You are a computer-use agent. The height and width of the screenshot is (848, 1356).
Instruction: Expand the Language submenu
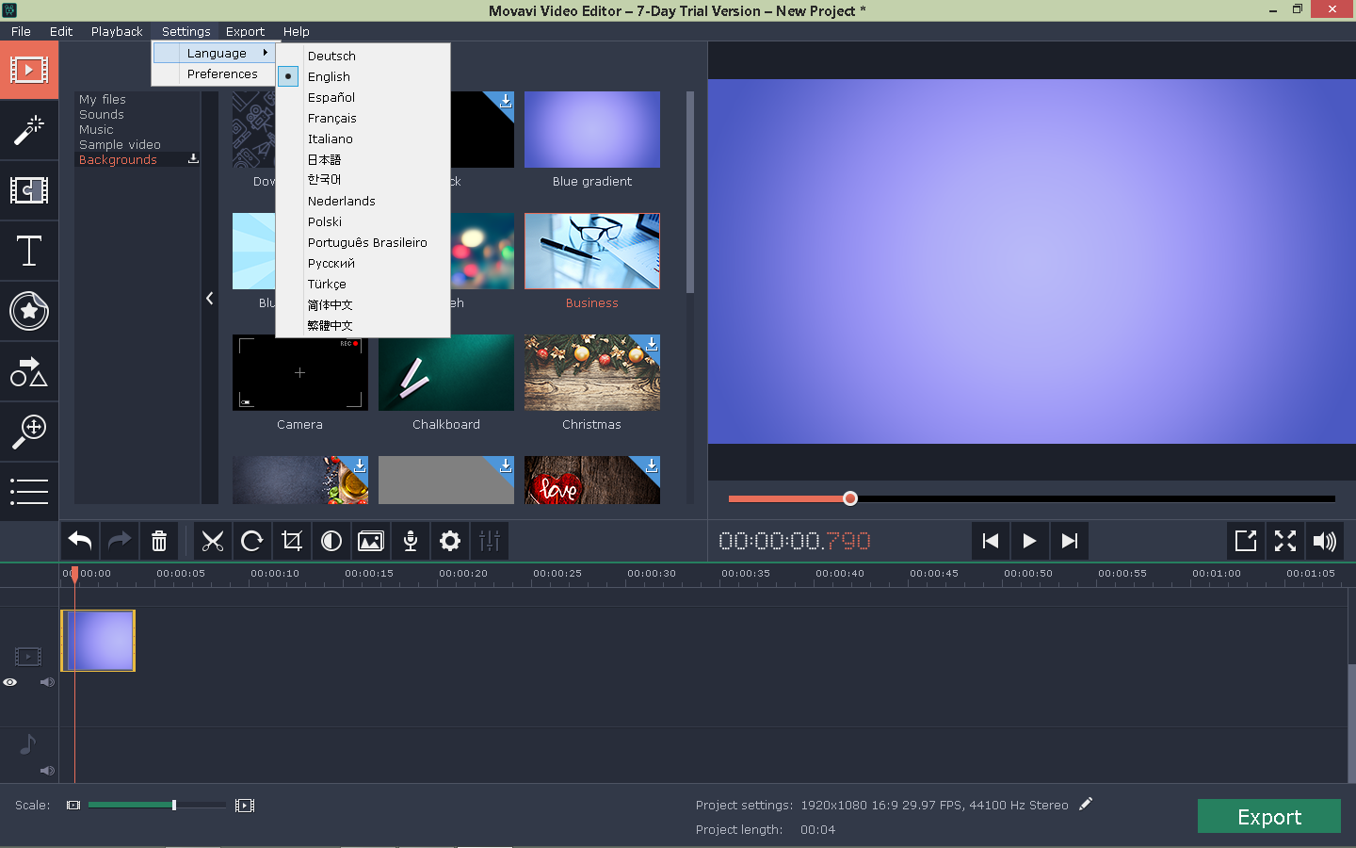click(x=217, y=53)
